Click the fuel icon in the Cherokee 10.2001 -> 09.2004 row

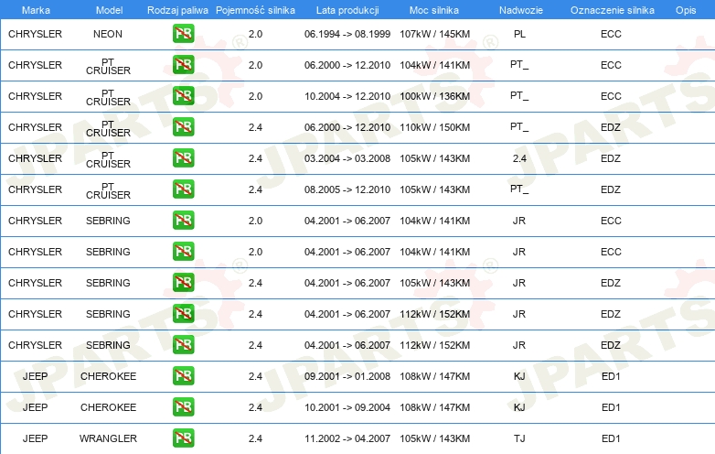183,407
